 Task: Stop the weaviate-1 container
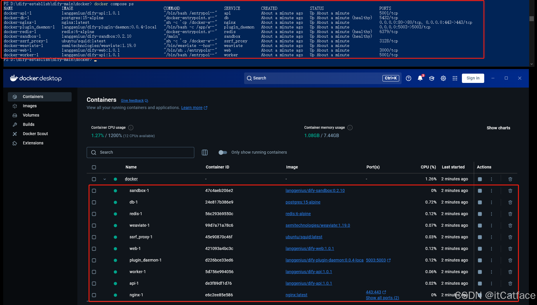click(x=480, y=226)
